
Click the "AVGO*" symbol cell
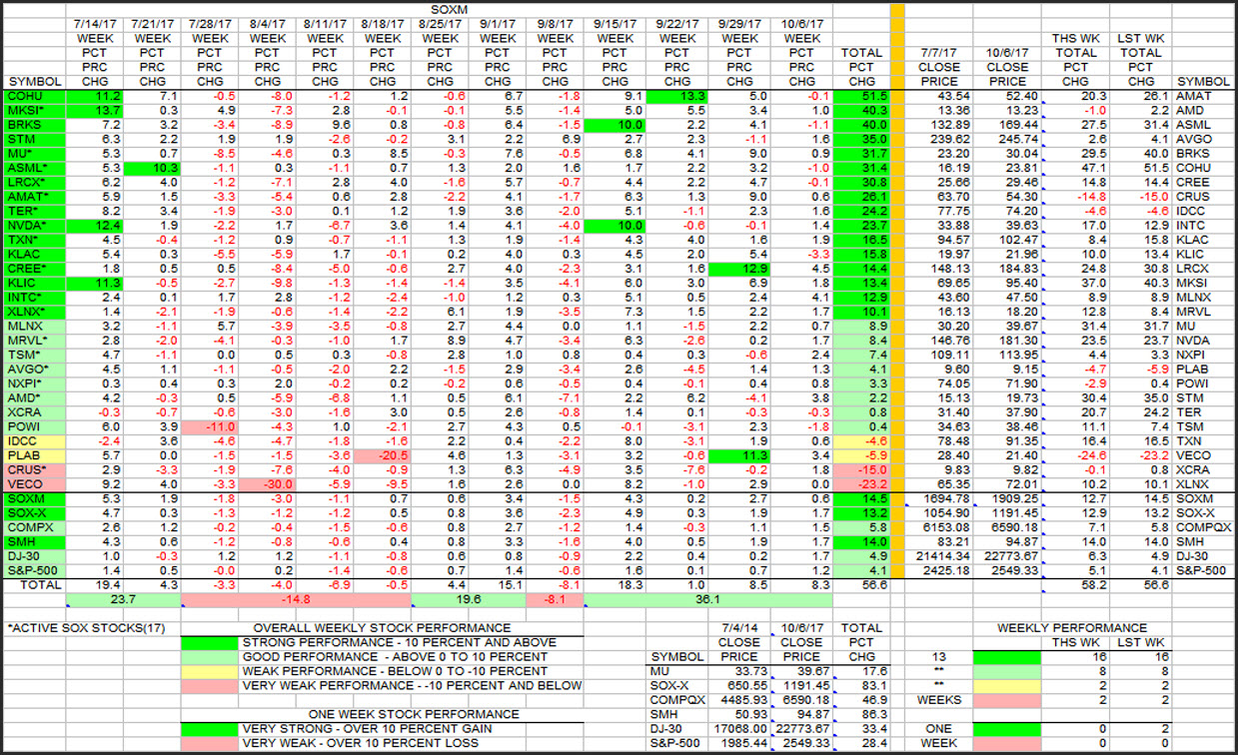[35, 369]
